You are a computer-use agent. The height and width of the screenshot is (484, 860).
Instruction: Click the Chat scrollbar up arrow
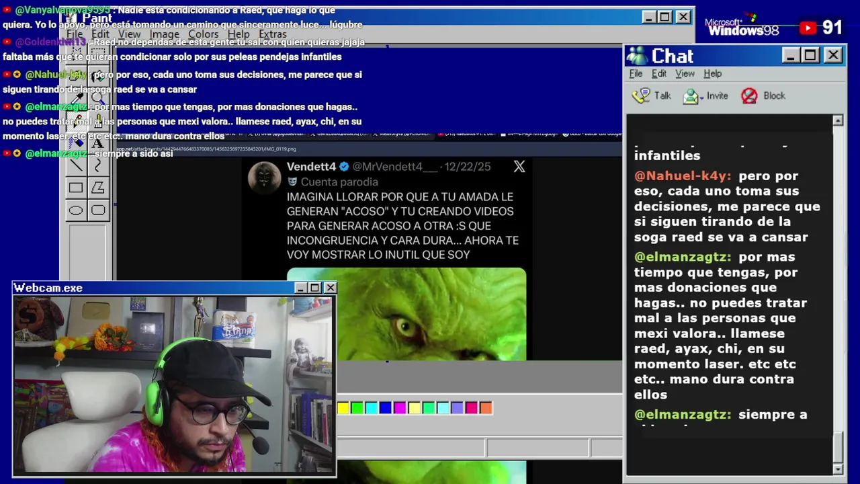(838, 120)
